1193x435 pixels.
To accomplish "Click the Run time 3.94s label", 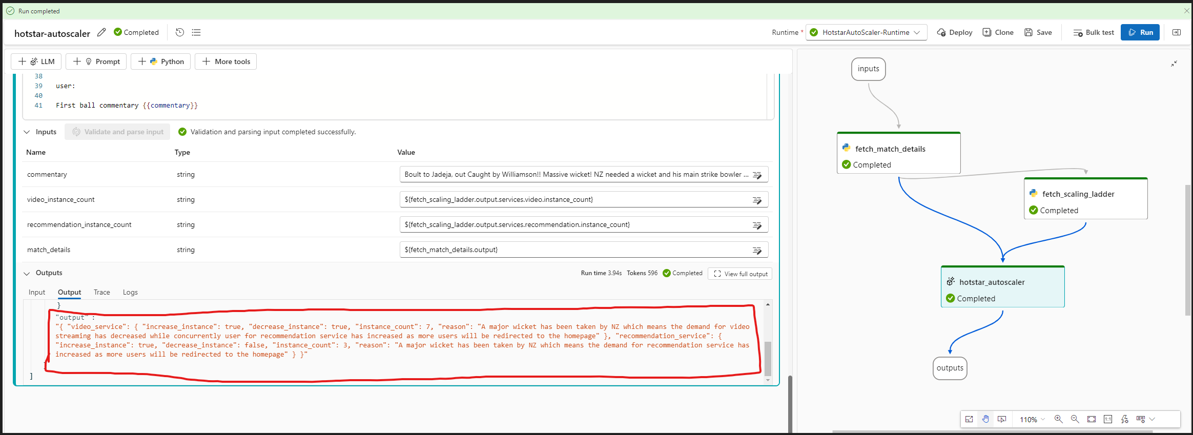I will coord(601,273).
